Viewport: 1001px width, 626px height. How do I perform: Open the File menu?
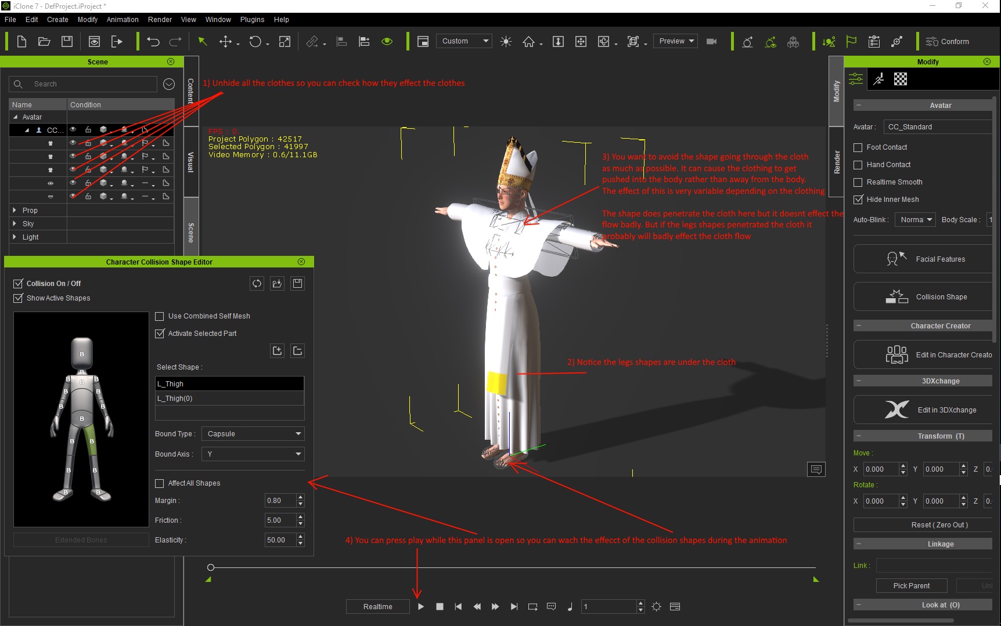tap(10, 19)
